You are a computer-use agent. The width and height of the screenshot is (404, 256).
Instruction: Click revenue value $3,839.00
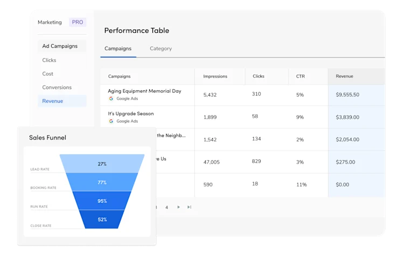[x=347, y=117]
